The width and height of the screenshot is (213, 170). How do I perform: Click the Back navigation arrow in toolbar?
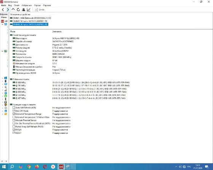[3, 10]
